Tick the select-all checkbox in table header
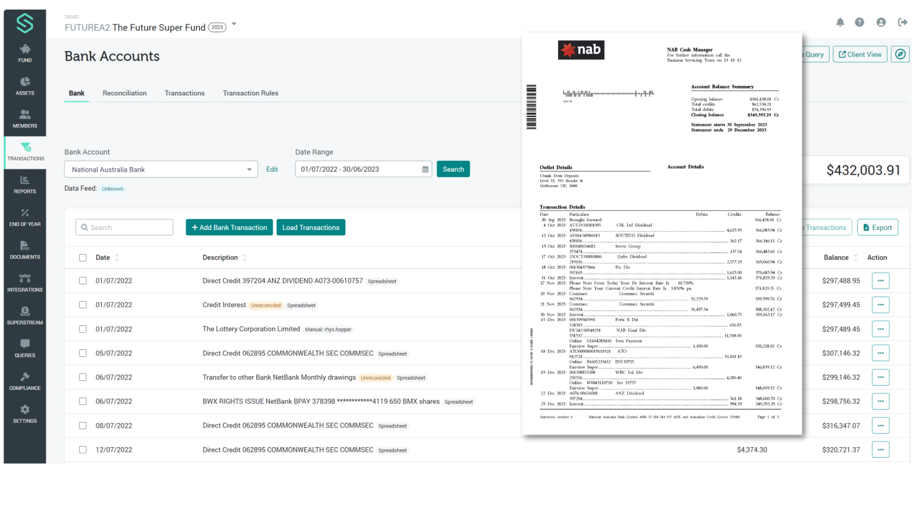 tap(83, 257)
